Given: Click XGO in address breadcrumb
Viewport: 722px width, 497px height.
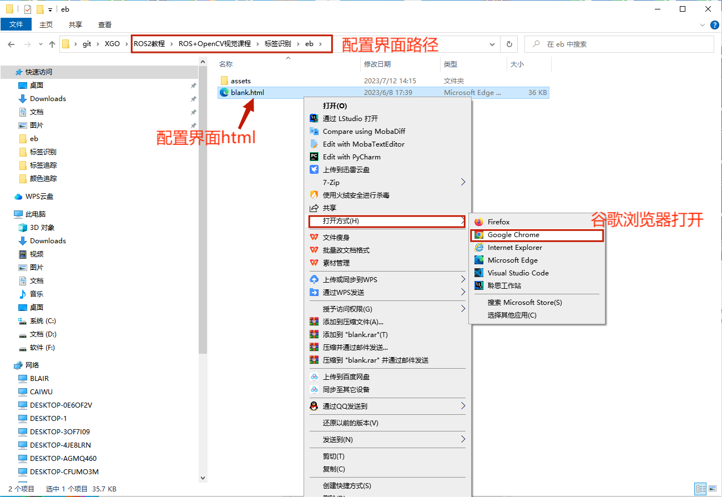Looking at the screenshot, I should tap(112, 44).
